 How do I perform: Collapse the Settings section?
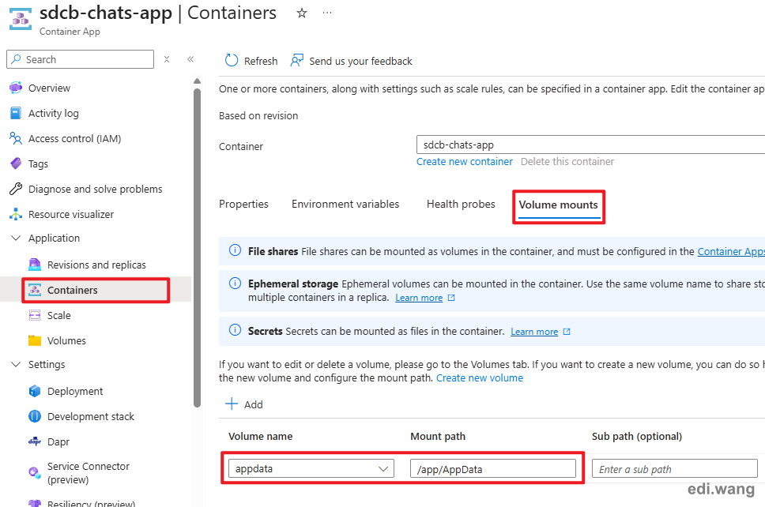(x=16, y=364)
